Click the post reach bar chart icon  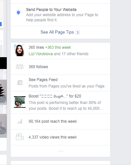tap(20, 121)
